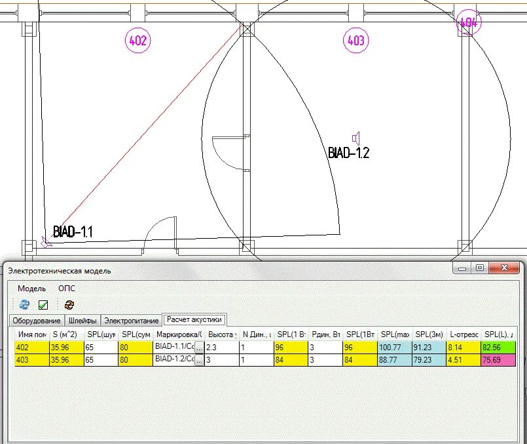Click the S (м^2) column header
The height and width of the screenshot is (444, 527).
click(67, 334)
